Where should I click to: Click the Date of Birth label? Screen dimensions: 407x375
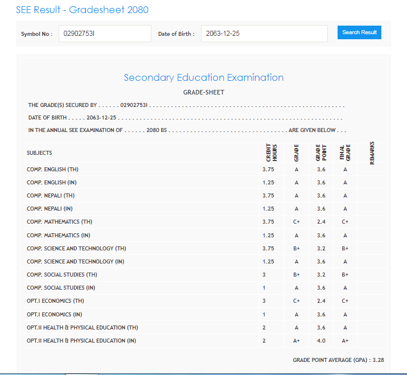(x=176, y=34)
